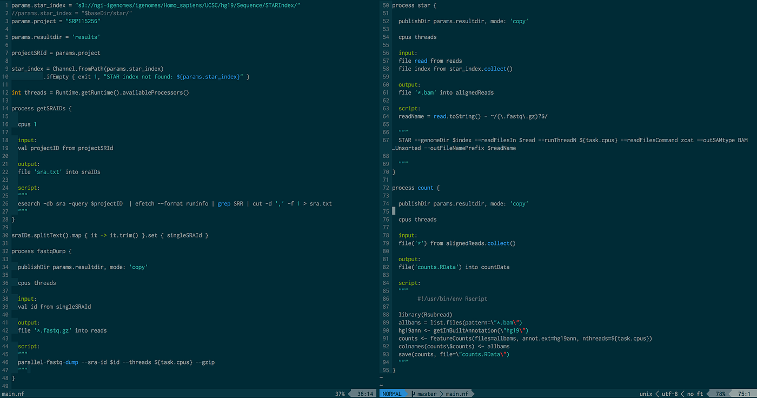Click the 75:1 position indicator on the right statusline
The image size is (757, 398).
pos(745,393)
